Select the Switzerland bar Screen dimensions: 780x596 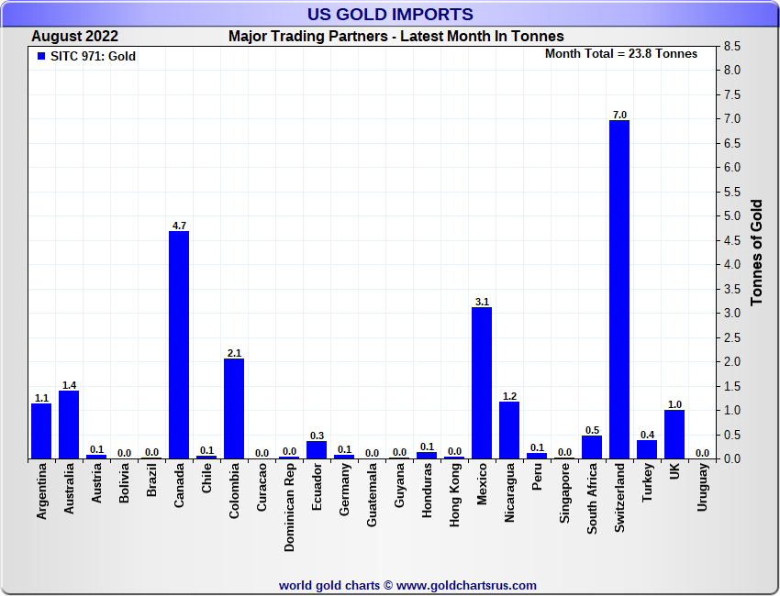click(x=619, y=290)
